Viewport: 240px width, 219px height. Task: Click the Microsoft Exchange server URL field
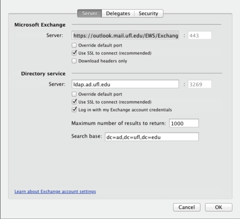coord(125,35)
